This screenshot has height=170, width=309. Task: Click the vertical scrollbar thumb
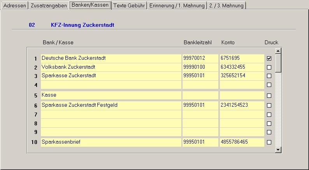(278, 63)
